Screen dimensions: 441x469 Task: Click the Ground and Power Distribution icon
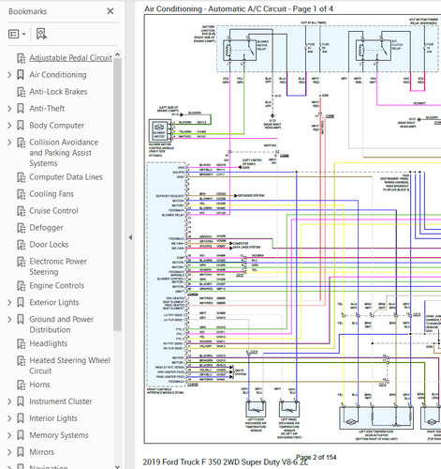[21, 320]
